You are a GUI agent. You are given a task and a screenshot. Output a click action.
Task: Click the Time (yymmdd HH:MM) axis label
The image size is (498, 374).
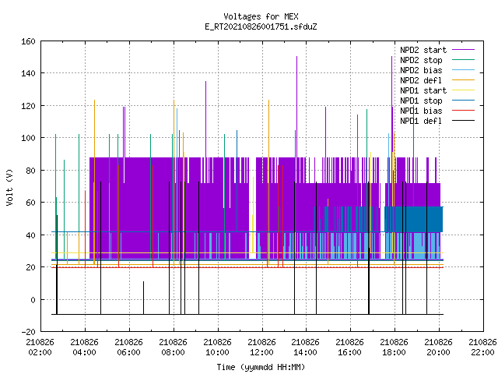coord(261,367)
